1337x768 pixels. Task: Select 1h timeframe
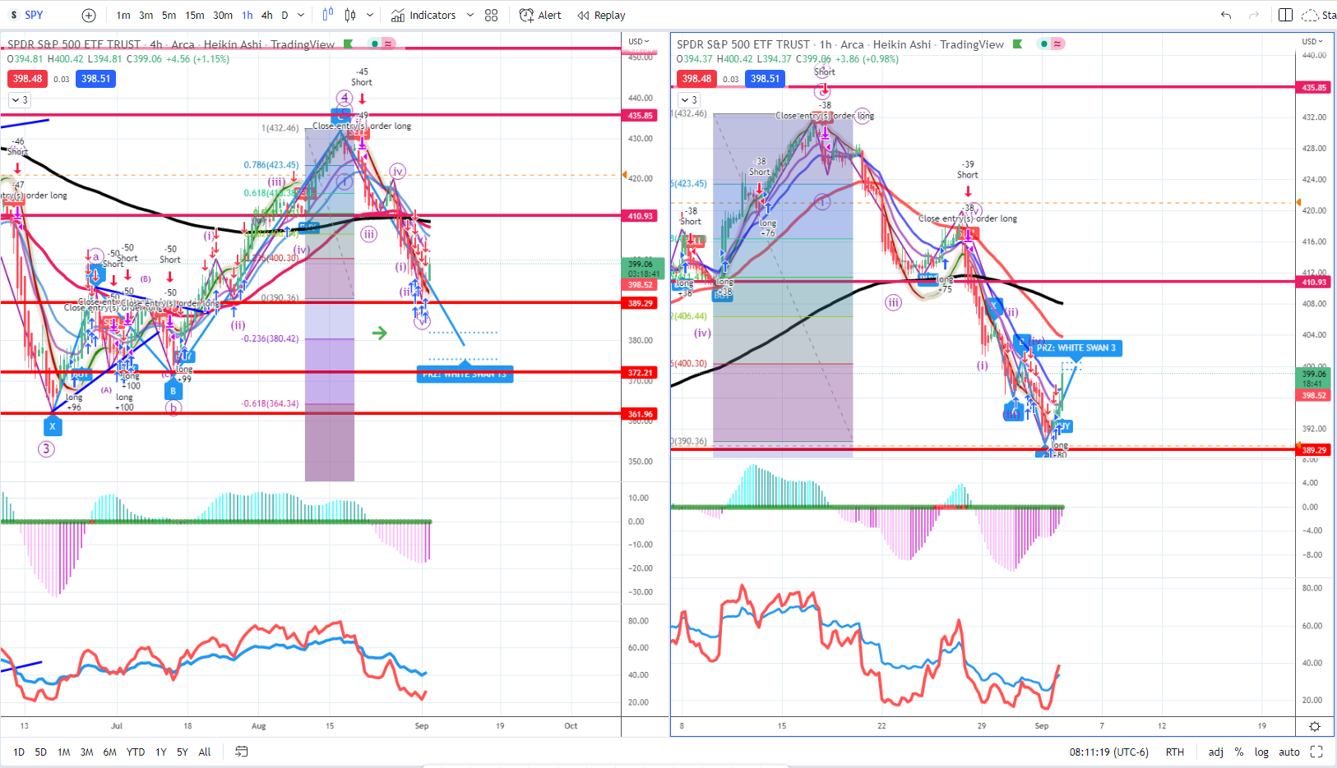(x=248, y=15)
